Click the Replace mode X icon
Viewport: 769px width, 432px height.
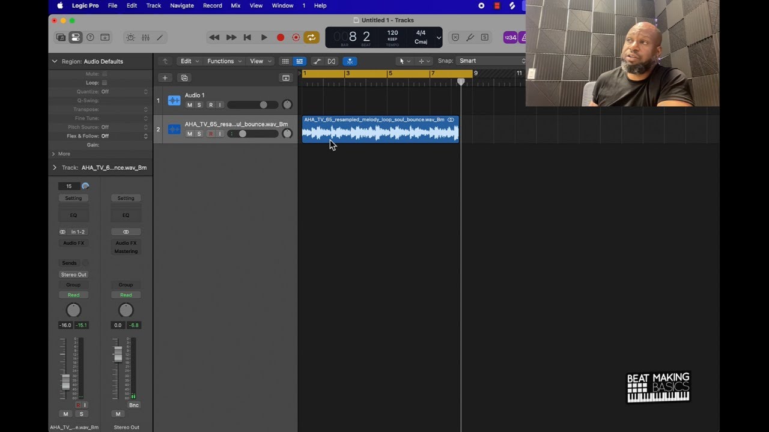pos(455,37)
